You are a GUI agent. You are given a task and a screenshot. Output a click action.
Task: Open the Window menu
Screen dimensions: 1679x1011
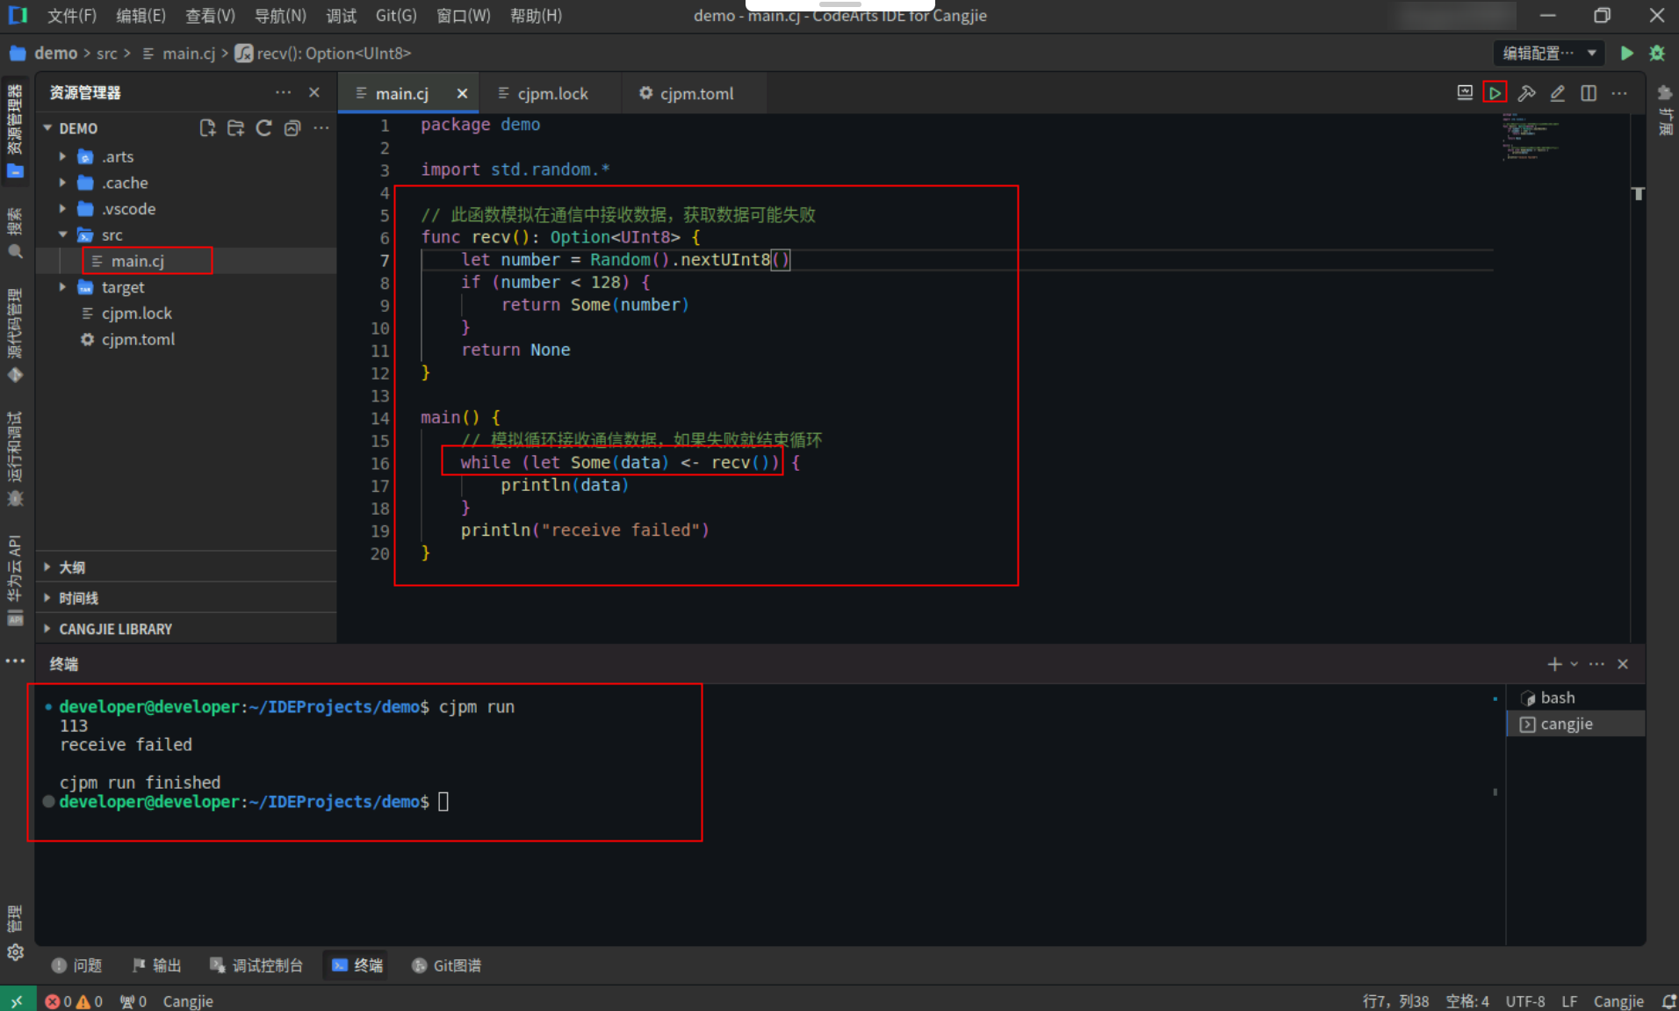tap(463, 16)
